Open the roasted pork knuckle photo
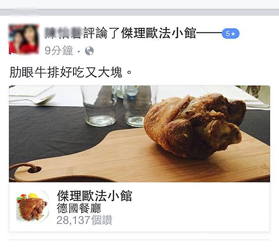The width and height of the screenshot is (279, 247). click(x=139, y=134)
